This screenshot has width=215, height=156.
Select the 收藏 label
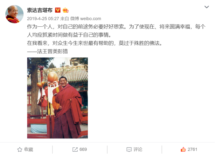pyautogui.click(x=29, y=150)
